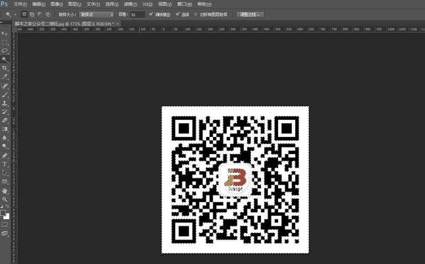Open the background color swatch
The width and height of the screenshot is (425, 264).
tap(7, 217)
